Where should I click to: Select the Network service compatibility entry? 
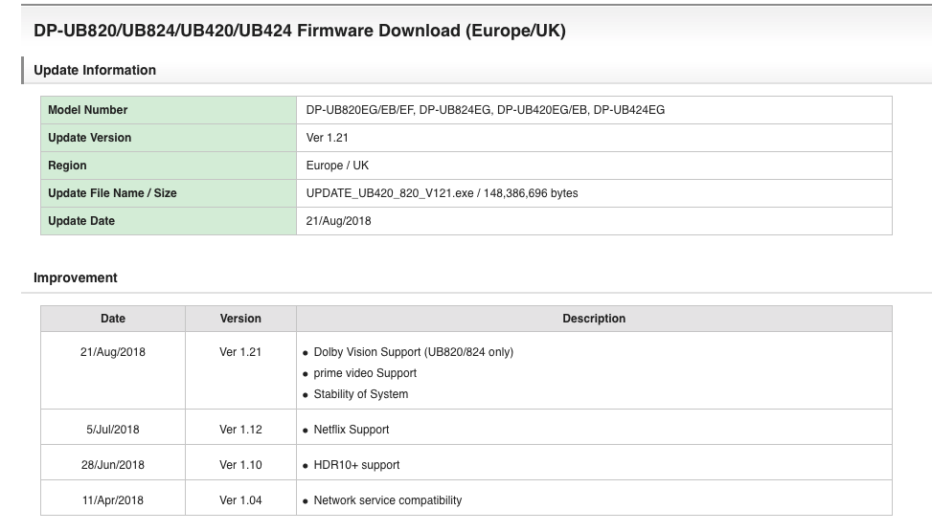coord(387,500)
